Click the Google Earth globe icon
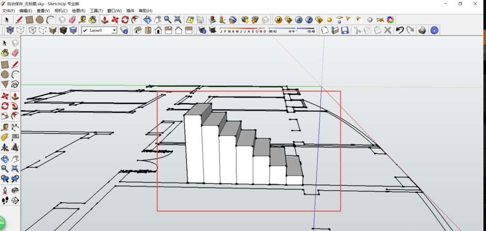Image resolution: width=486 pixels, height=231 pixels. pos(233,20)
